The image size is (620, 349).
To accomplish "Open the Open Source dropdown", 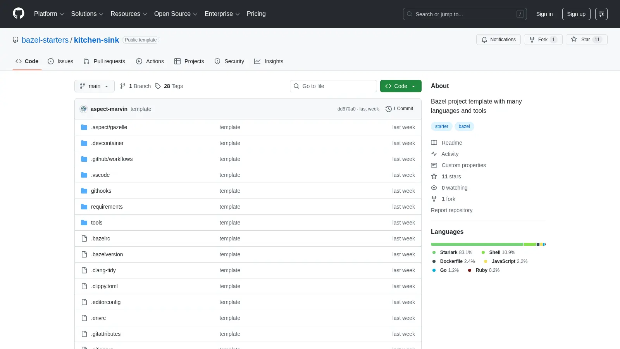I will click(176, 14).
